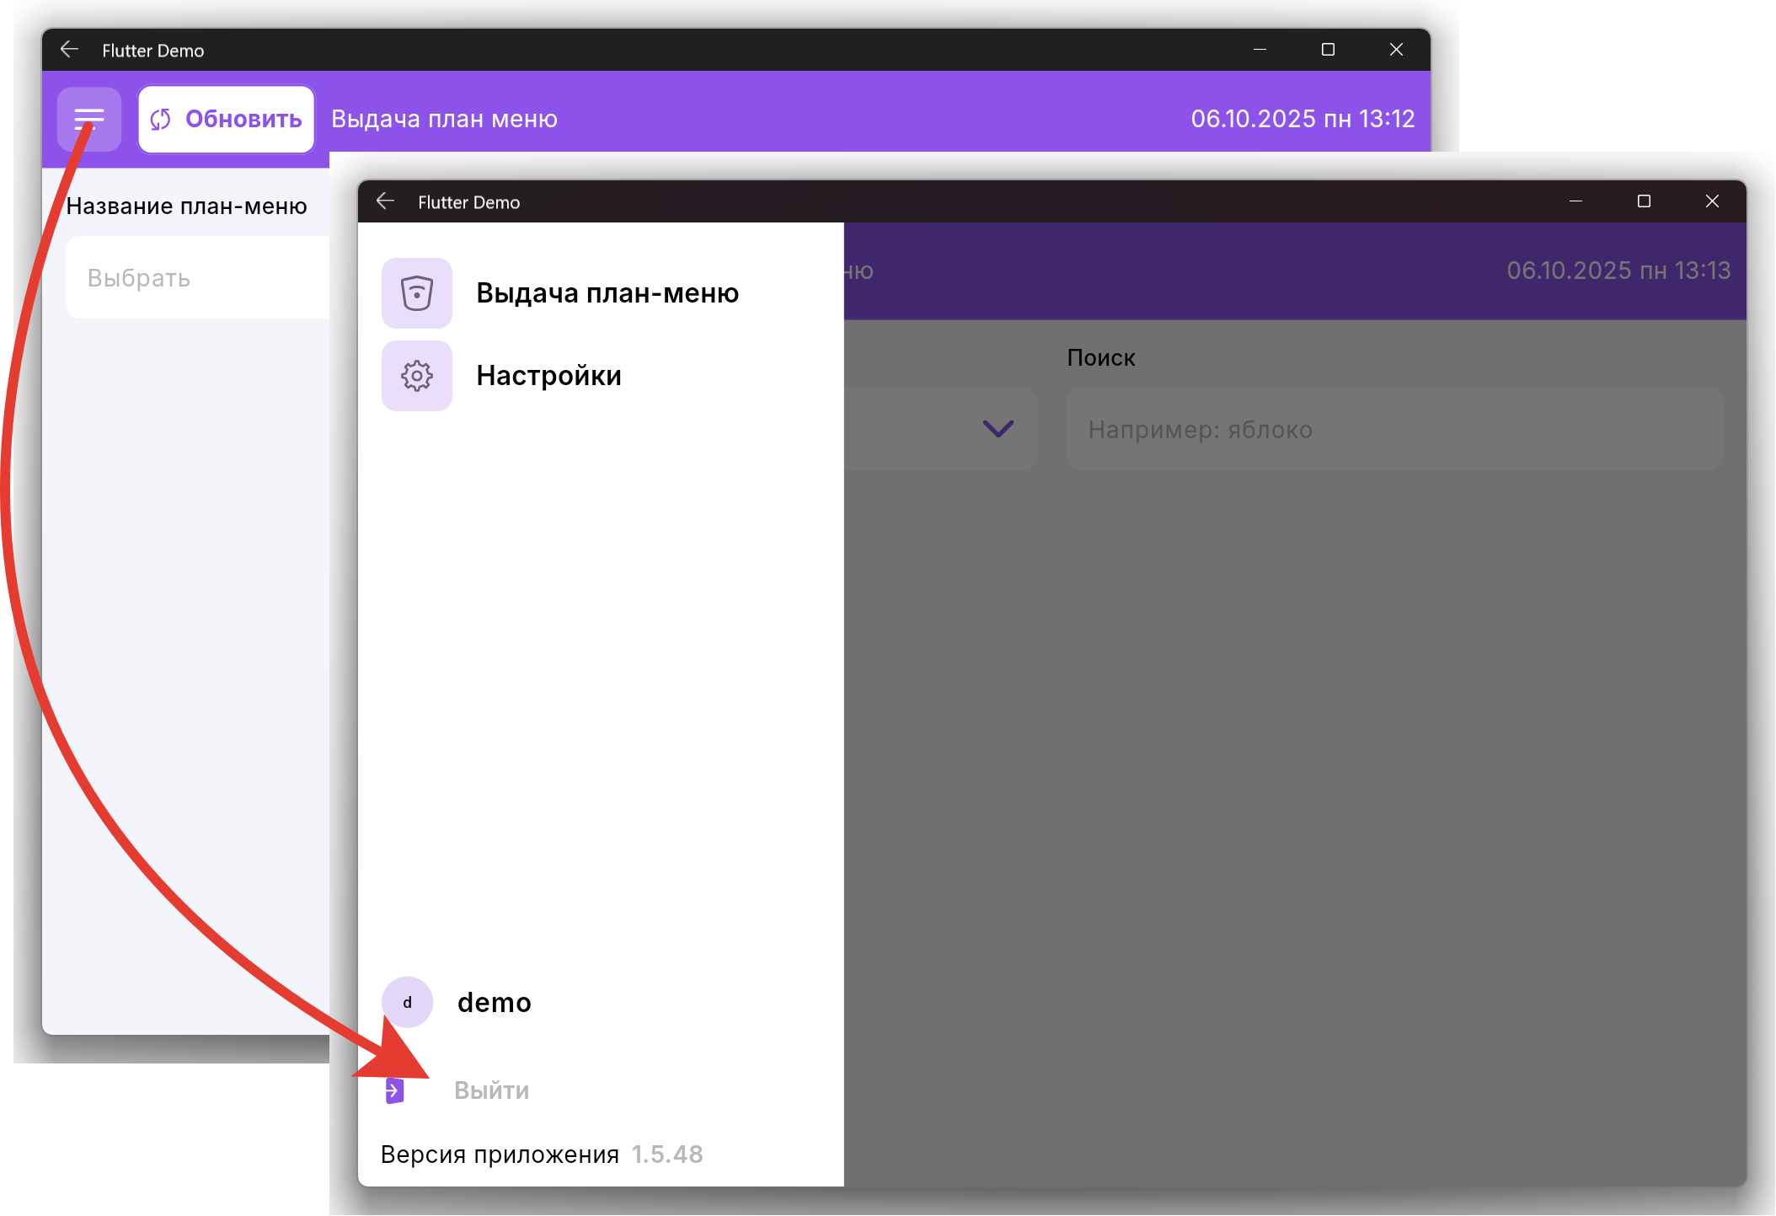Close the front Flutter Demo window
The height and width of the screenshot is (1216, 1776).
1711,201
